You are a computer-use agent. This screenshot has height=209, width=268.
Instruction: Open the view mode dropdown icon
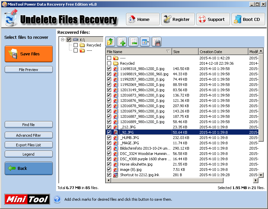(145, 42)
